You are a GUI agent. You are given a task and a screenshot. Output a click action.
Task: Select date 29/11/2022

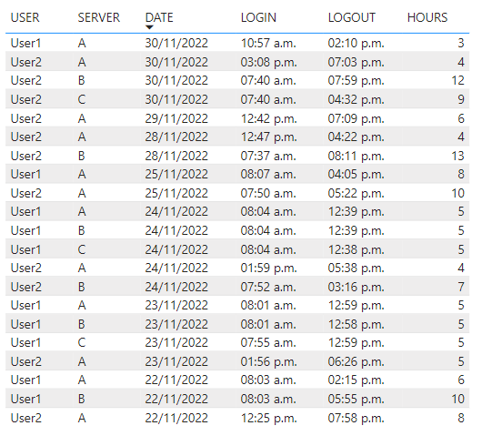(x=176, y=118)
